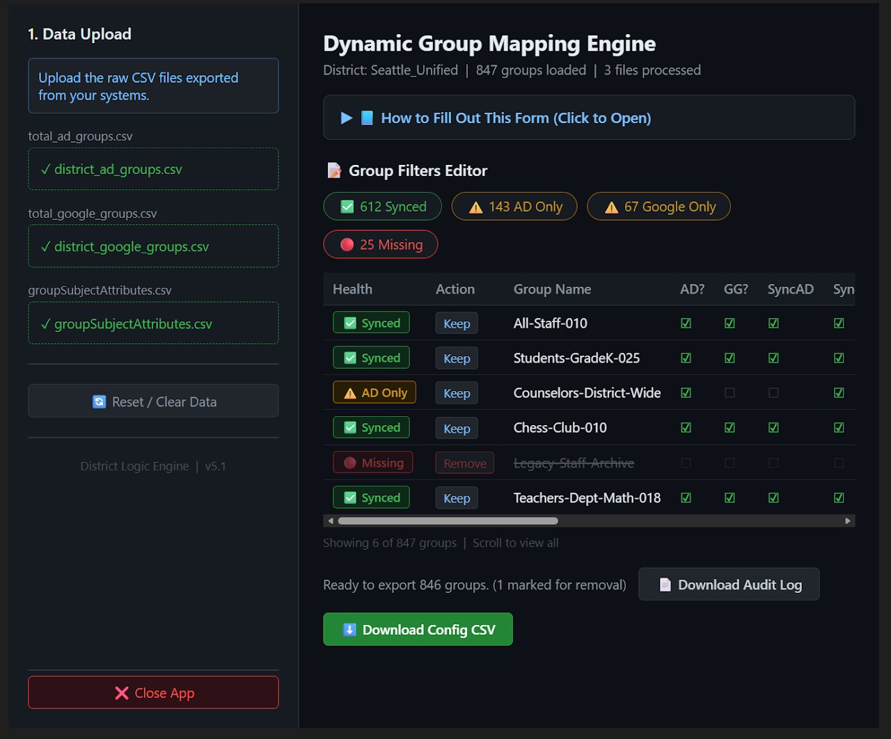Click the Group Name column header

click(x=552, y=289)
